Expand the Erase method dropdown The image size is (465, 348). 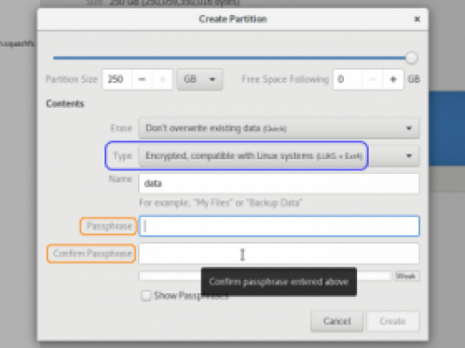click(278, 128)
